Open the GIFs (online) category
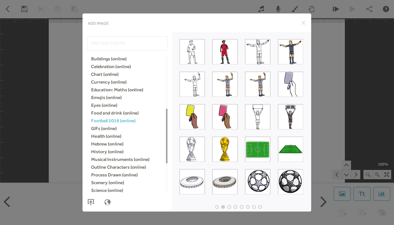The image size is (394, 225). pyautogui.click(x=104, y=128)
